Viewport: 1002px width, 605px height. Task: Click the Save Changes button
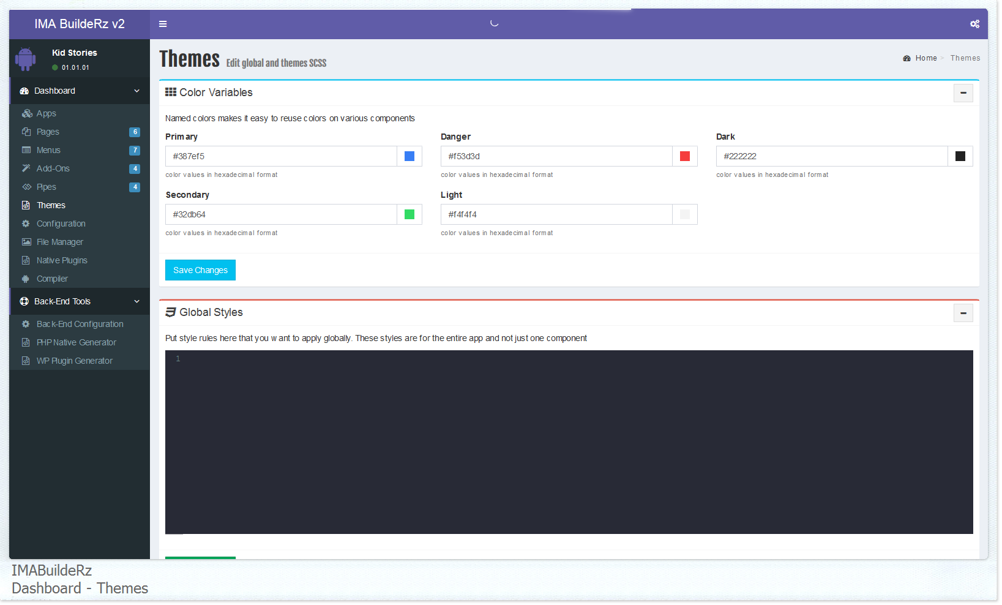[200, 270]
